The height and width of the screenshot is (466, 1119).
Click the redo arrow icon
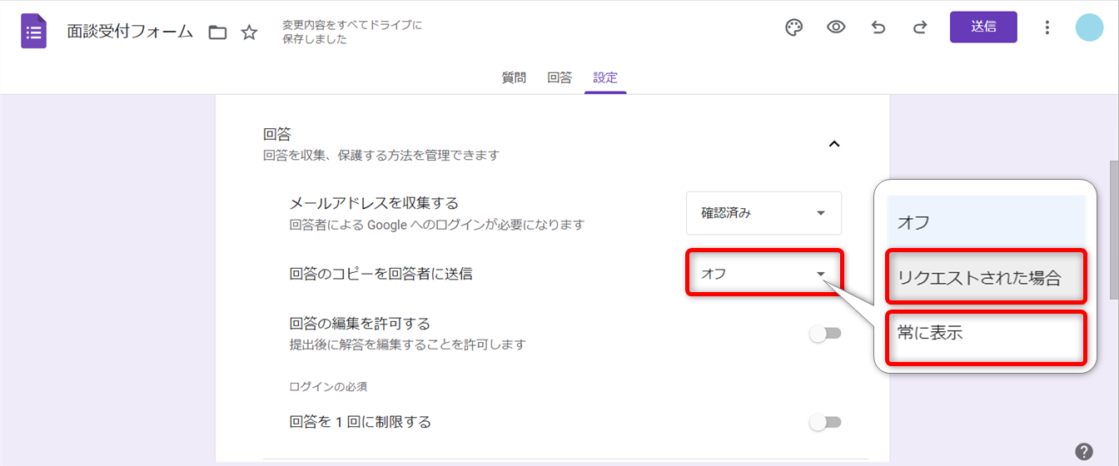(920, 27)
